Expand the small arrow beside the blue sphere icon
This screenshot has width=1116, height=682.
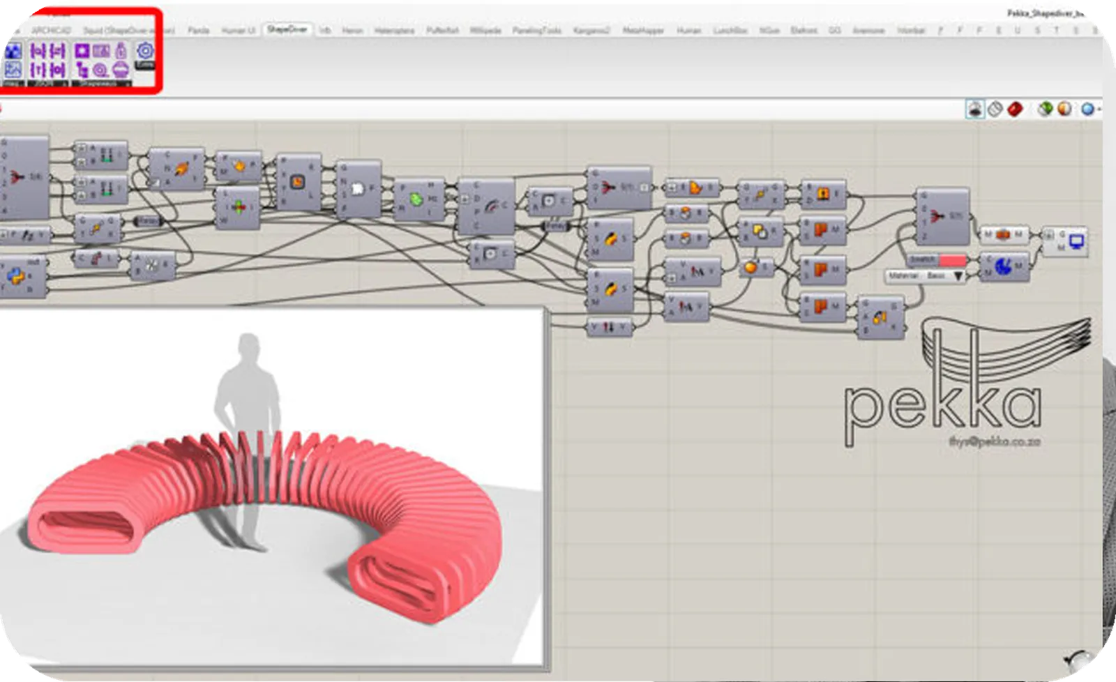pos(1100,109)
